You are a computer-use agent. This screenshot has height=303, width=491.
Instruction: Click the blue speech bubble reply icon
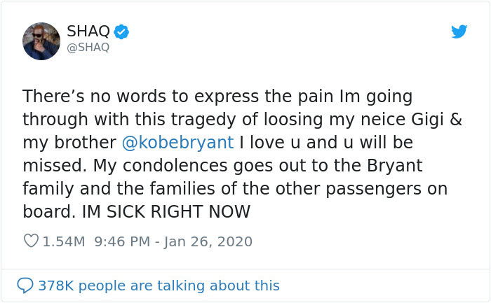(25, 286)
